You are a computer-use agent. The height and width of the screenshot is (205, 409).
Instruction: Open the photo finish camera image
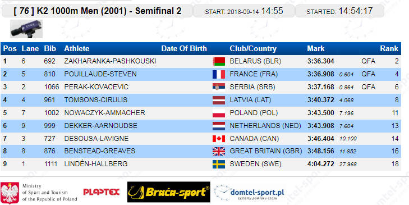26,29
